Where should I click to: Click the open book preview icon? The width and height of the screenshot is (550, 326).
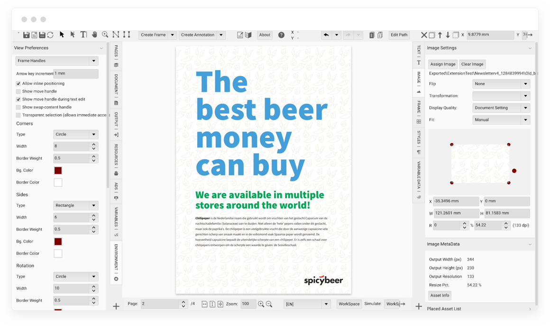(248, 35)
